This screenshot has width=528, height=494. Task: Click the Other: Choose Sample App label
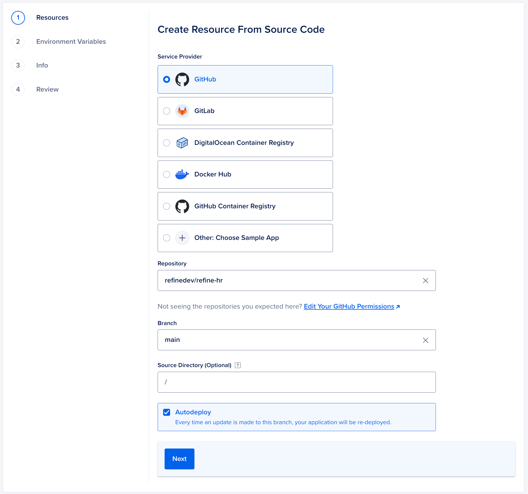(x=236, y=238)
